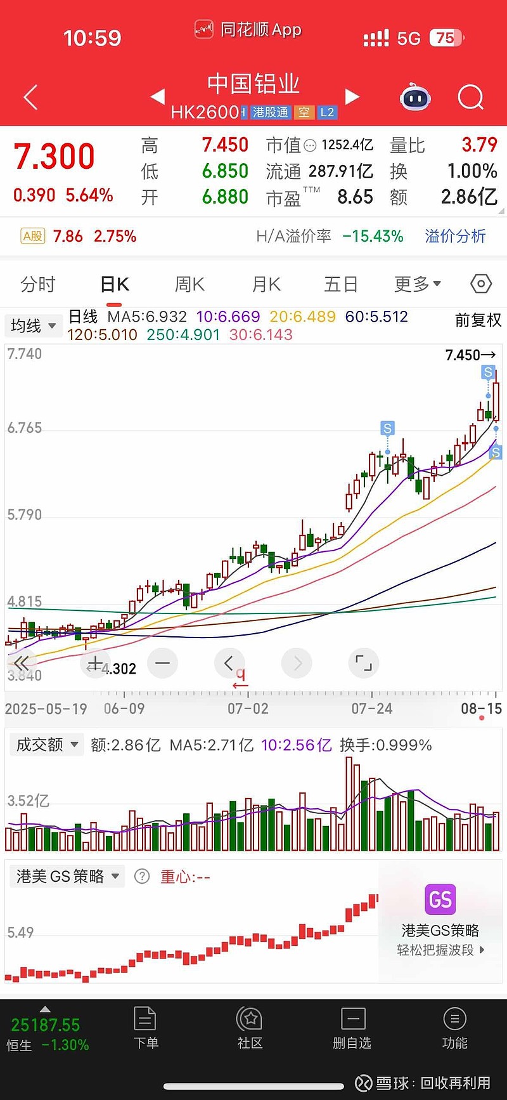
Task: Open 下单 order icon in bottom bar
Action: tap(146, 1028)
